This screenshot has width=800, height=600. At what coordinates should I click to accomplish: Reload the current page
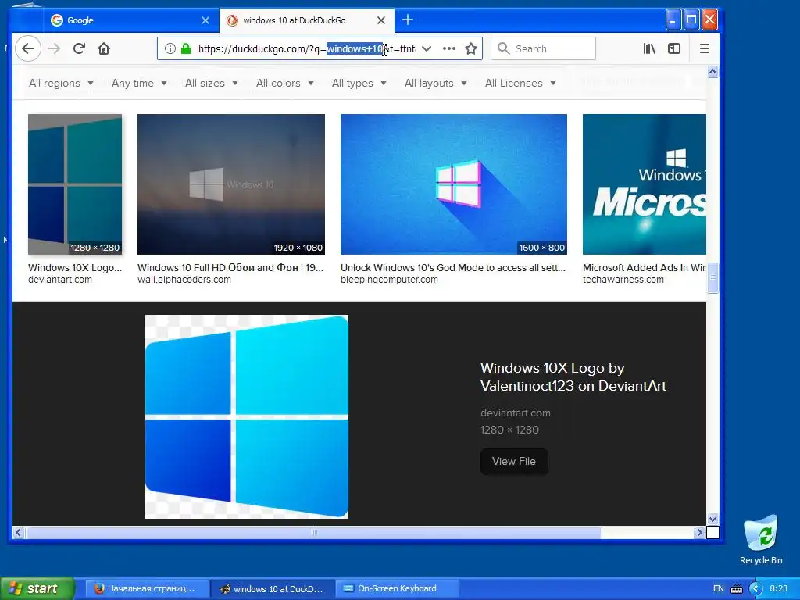[x=79, y=48]
